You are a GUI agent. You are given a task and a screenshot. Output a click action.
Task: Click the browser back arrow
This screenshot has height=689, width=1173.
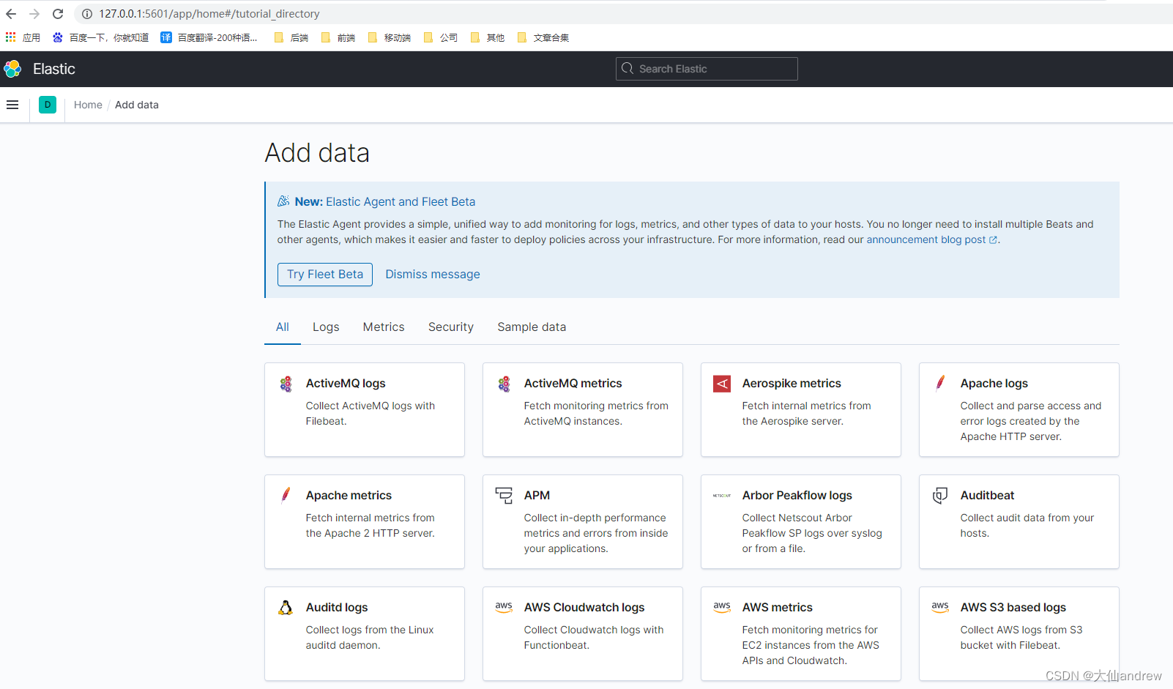(x=11, y=14)
